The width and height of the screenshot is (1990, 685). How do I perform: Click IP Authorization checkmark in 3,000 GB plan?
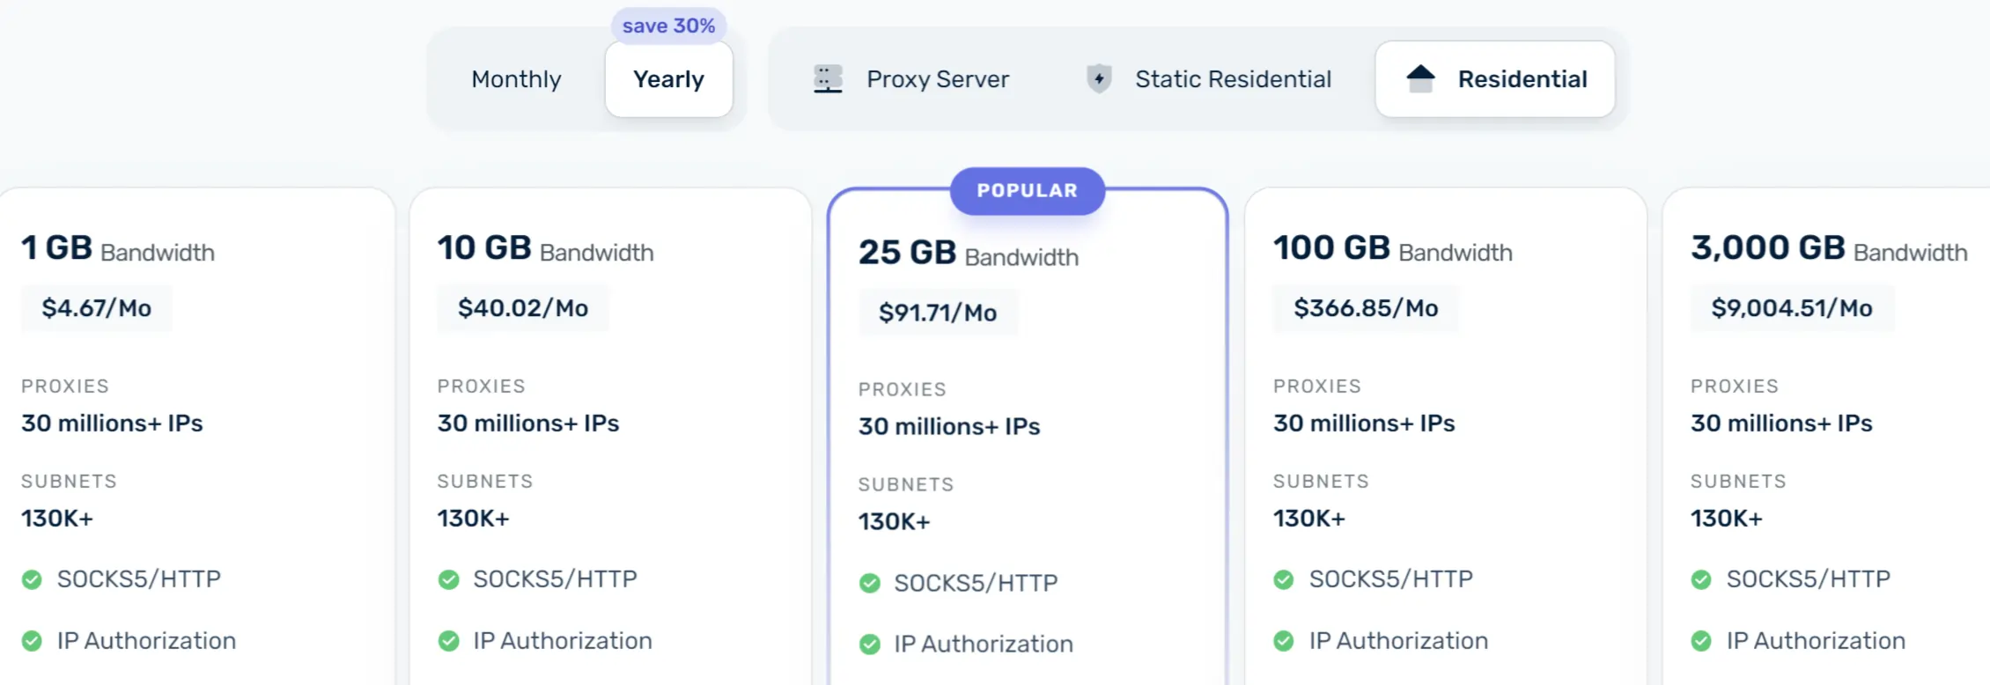coord(1701,641)
